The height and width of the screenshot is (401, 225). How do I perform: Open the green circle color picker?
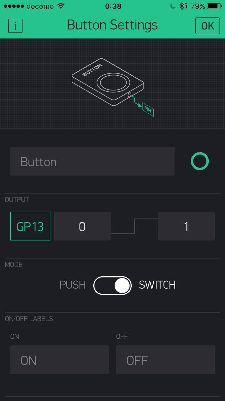[x=199, y=161]
